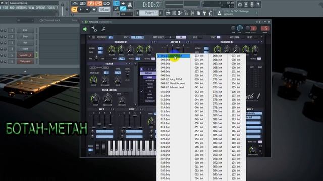Open the plugin picker plug icon

click(x=204, y=13)
